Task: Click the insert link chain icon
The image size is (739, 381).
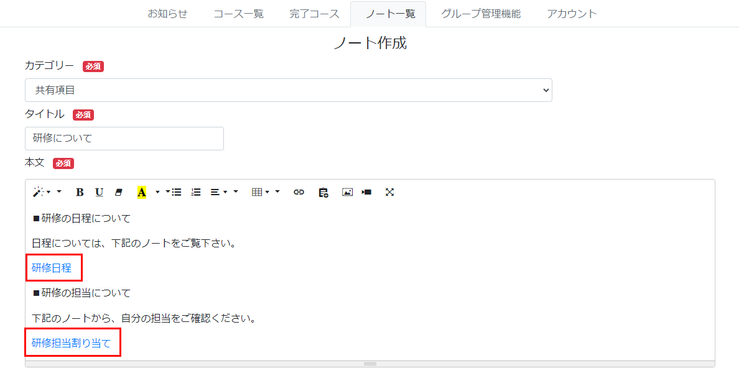Action: [299, 192]
